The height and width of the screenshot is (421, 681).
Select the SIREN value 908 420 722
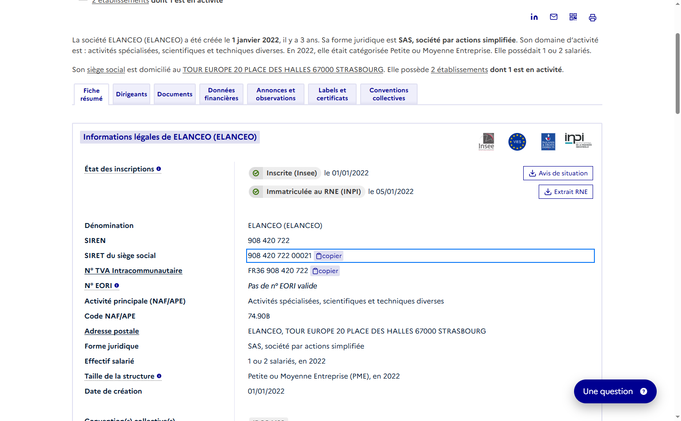pyautogui.click(x=269, y=241)
